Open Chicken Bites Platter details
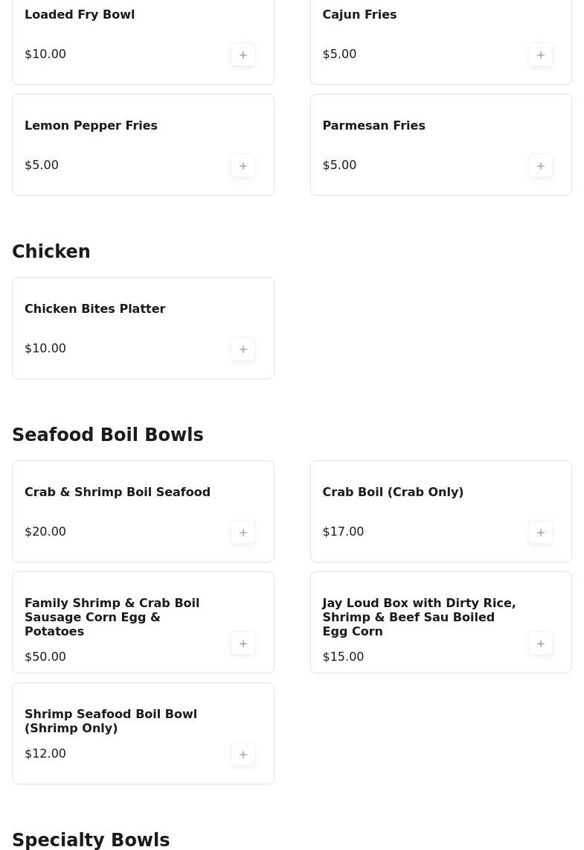The width and height of the screenshot is (584, 850). (94, 308)
